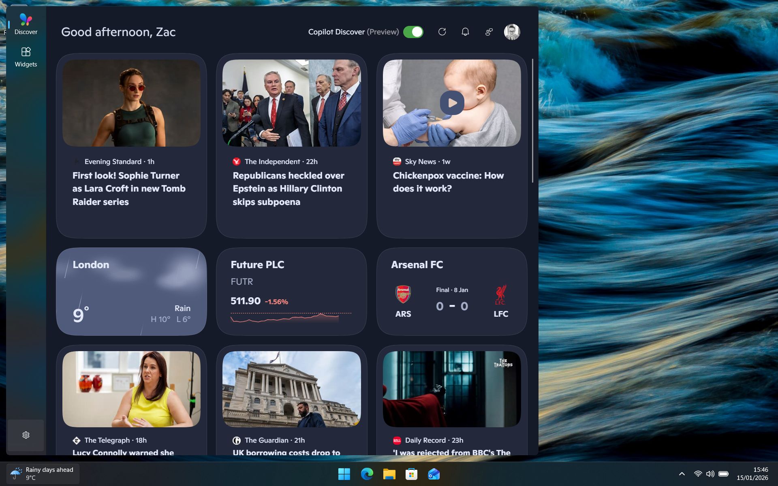Open the Start menu
The width and height of the screenshot is (778, 486).
(x=344, y=474)
